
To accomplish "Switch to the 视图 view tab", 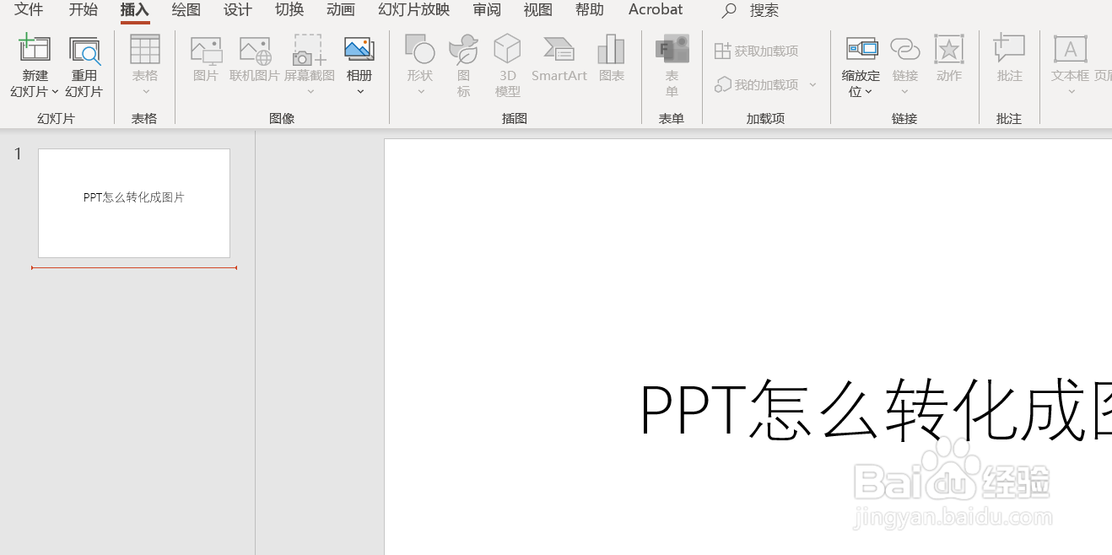I will pos(537,10).
